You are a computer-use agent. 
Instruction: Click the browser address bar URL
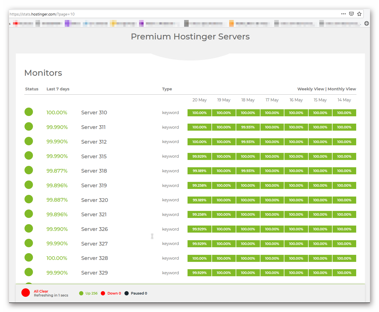42,14
